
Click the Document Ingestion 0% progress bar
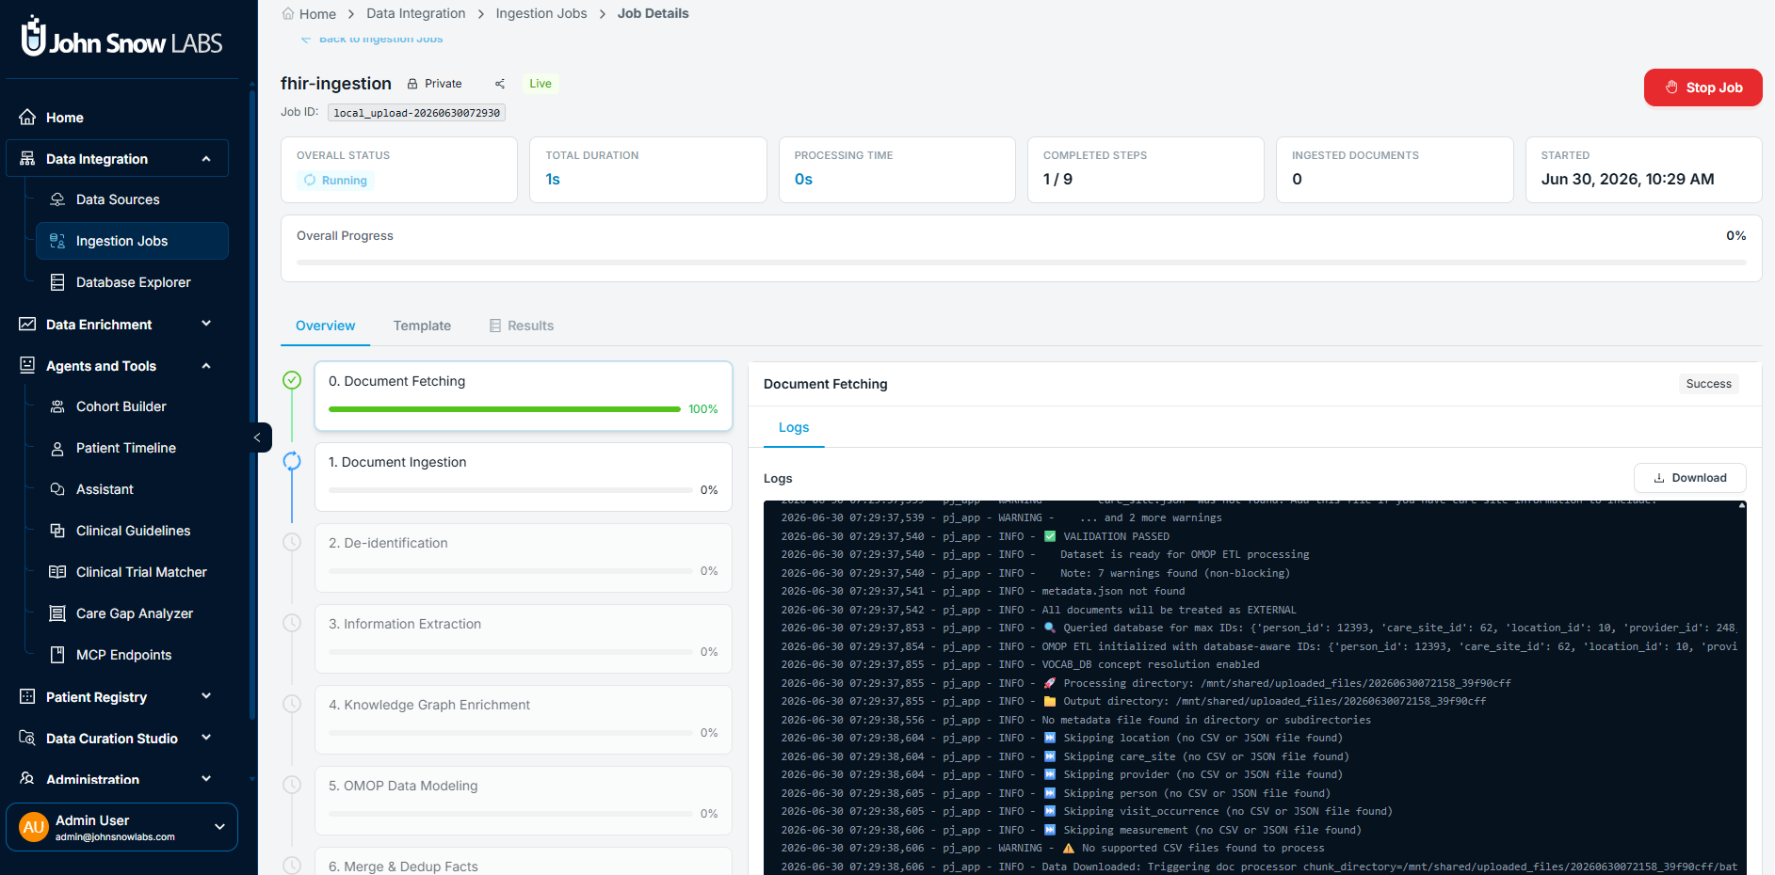click(x=510, y=490)
